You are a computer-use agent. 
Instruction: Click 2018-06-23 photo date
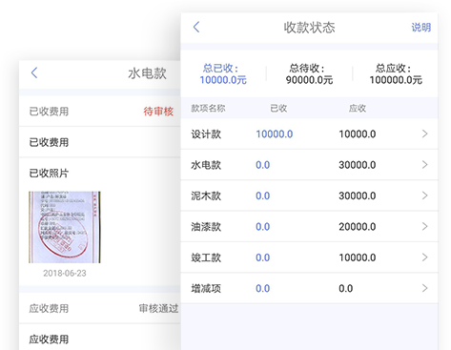click(x=65, y=273)
